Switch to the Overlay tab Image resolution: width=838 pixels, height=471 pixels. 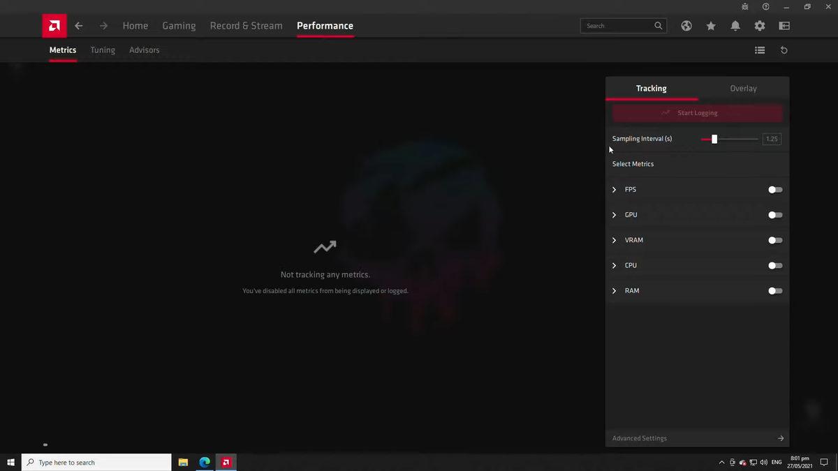[x=743, y=89]
